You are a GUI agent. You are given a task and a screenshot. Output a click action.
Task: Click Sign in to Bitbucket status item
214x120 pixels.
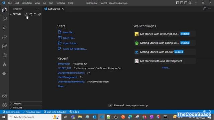pyautogui.click(x=55, y=112)
